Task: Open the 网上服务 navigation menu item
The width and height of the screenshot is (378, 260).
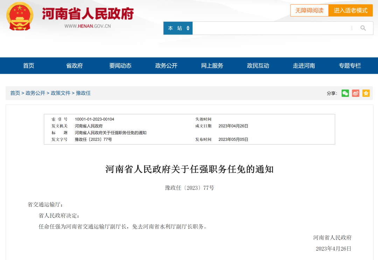Action: pyautogui.click(x=212, y=65)
